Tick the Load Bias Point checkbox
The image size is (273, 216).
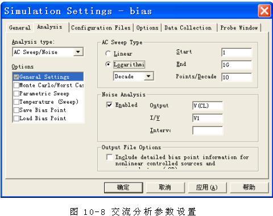(16, 118)
